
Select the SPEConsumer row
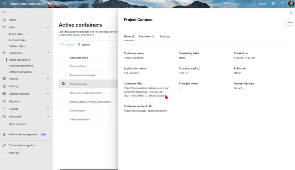tap(88, 111)
